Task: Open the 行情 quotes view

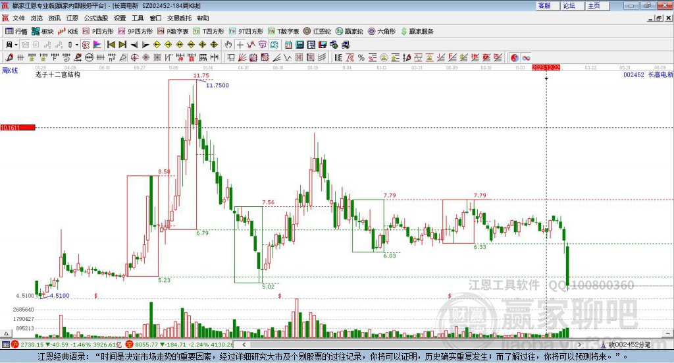Action: [x=16, y=32]
